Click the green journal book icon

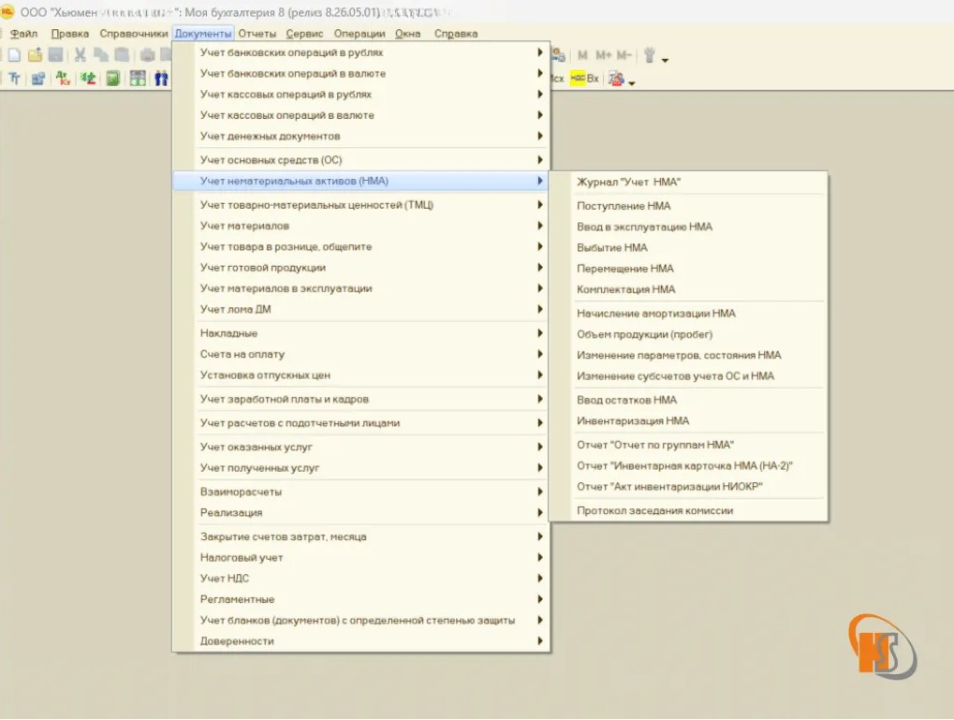(x=112, y=79)
